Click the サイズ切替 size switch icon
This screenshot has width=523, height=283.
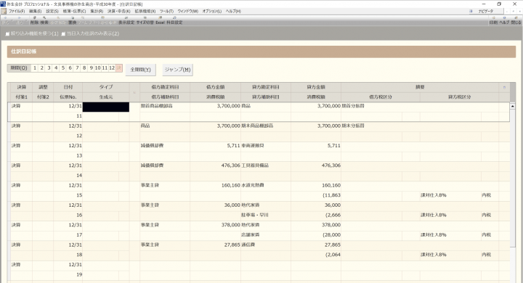pos(145,20)
